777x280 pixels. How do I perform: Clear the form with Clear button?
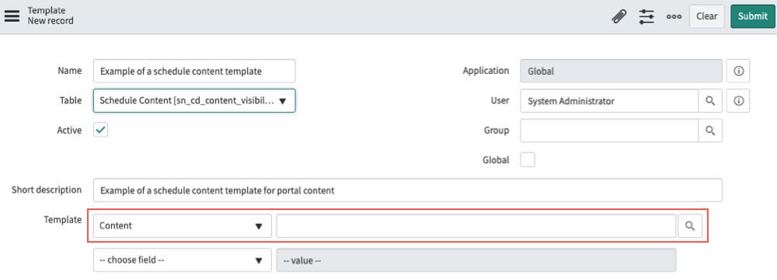pos(706,16)
